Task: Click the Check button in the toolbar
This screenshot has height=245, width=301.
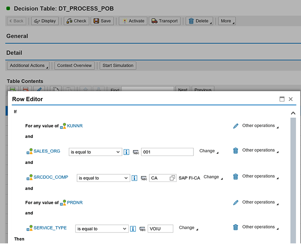Action: [x=76, y=21]
